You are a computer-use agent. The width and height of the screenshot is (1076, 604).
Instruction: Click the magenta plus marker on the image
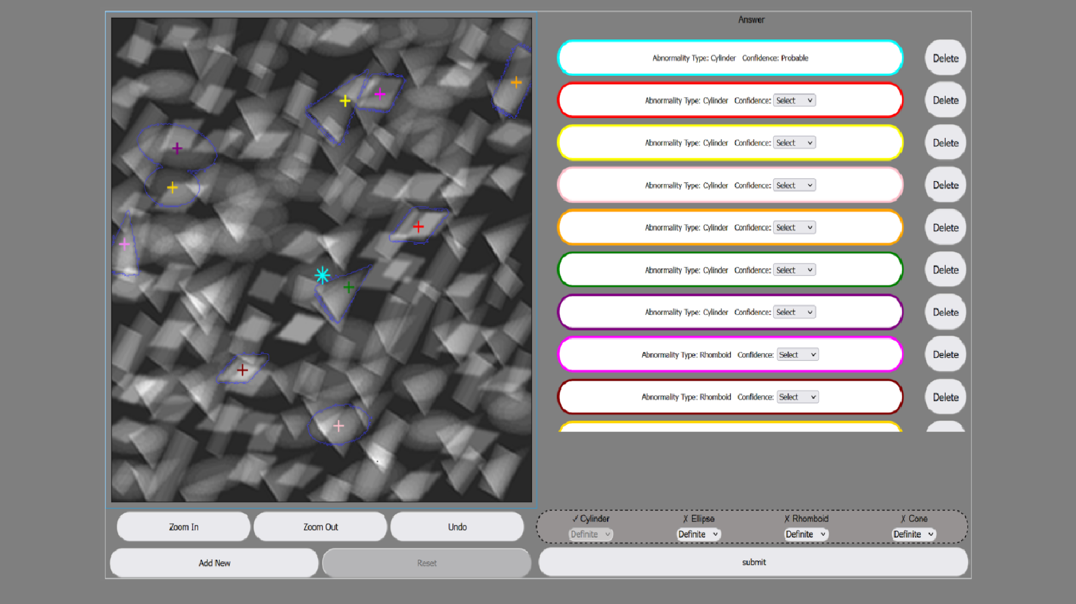point(380,94)
